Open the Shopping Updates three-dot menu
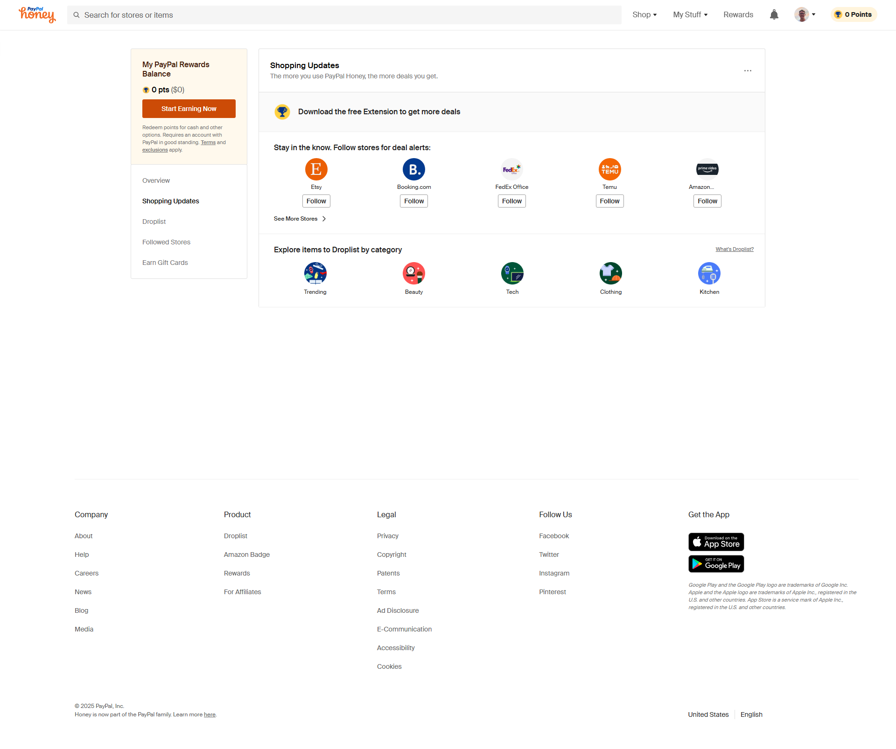Screen dimensions: 896x749 (748, 70)
